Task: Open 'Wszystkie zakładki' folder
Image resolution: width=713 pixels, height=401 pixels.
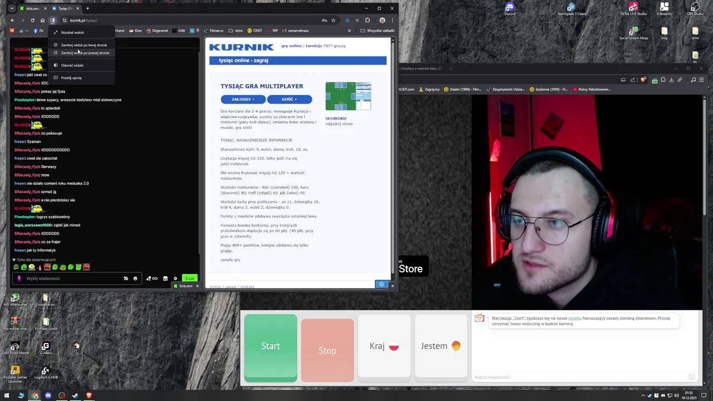Action: pos(377,31)
